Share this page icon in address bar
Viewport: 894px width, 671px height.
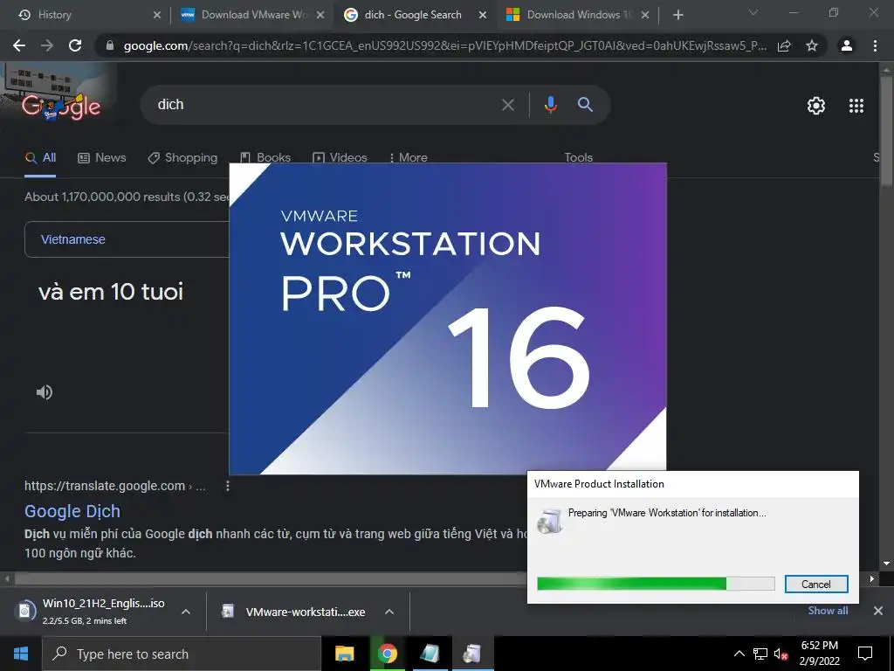click(x=784, y=45)
